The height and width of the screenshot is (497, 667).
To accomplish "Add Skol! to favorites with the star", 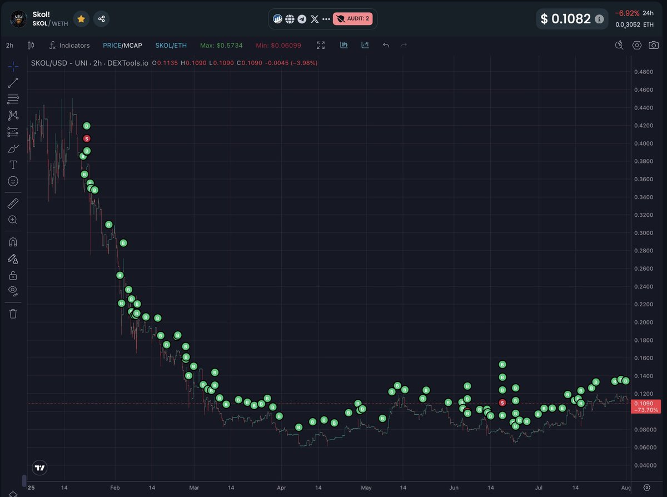I will [81, 19].
